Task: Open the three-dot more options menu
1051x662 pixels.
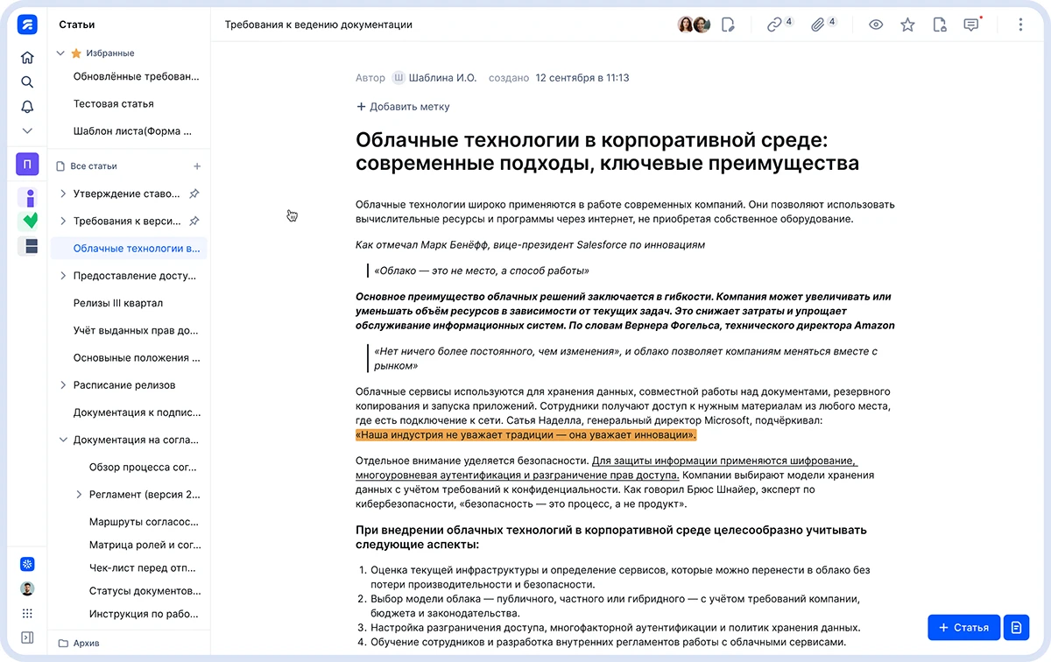Action: pos(1020,25)
